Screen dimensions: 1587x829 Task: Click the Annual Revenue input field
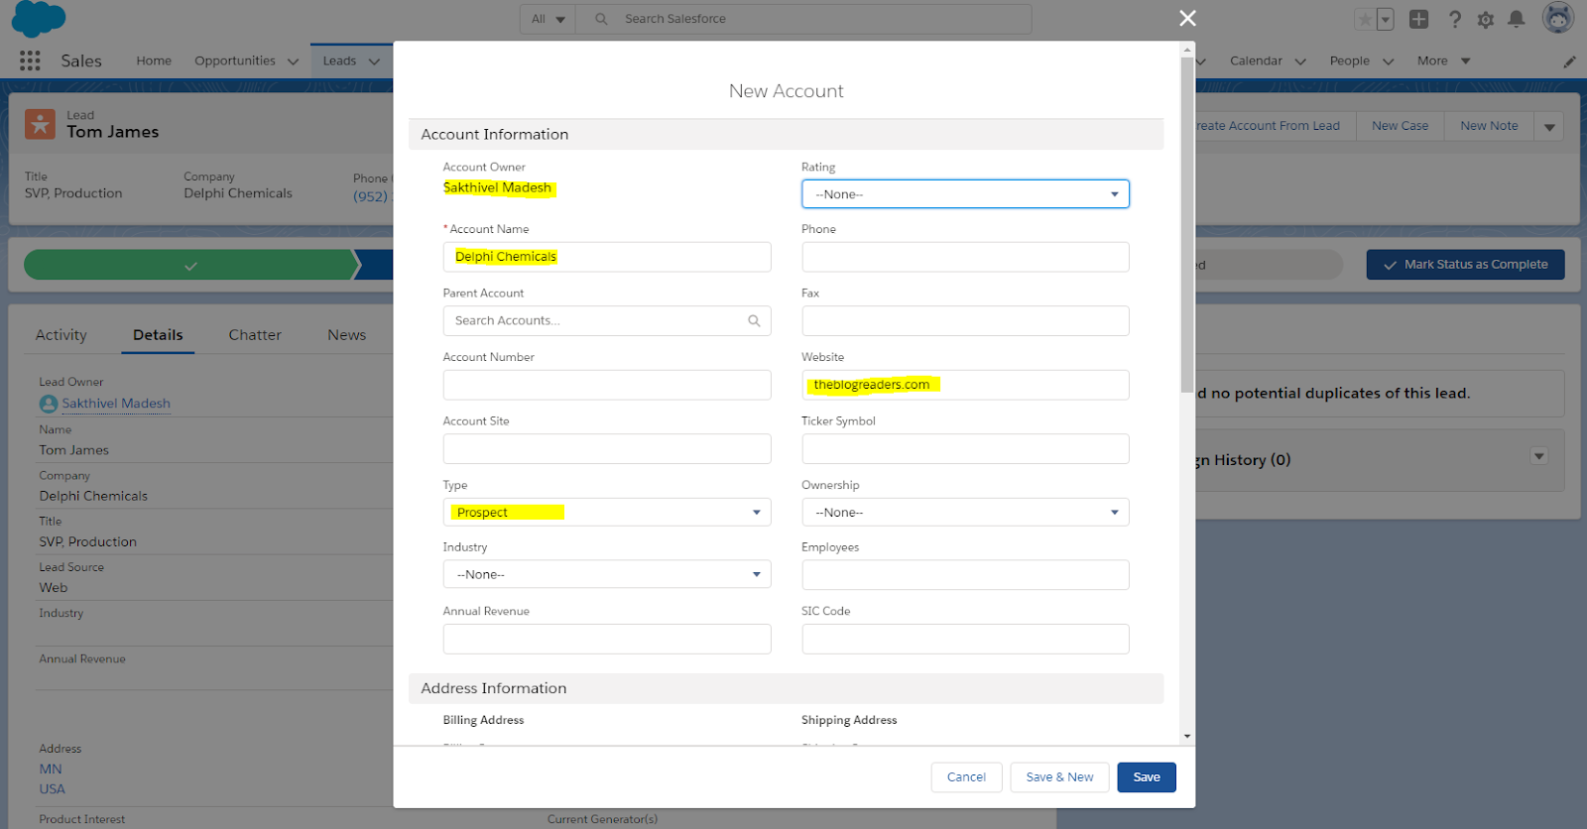pyautogui.click(x=607, y=639)
